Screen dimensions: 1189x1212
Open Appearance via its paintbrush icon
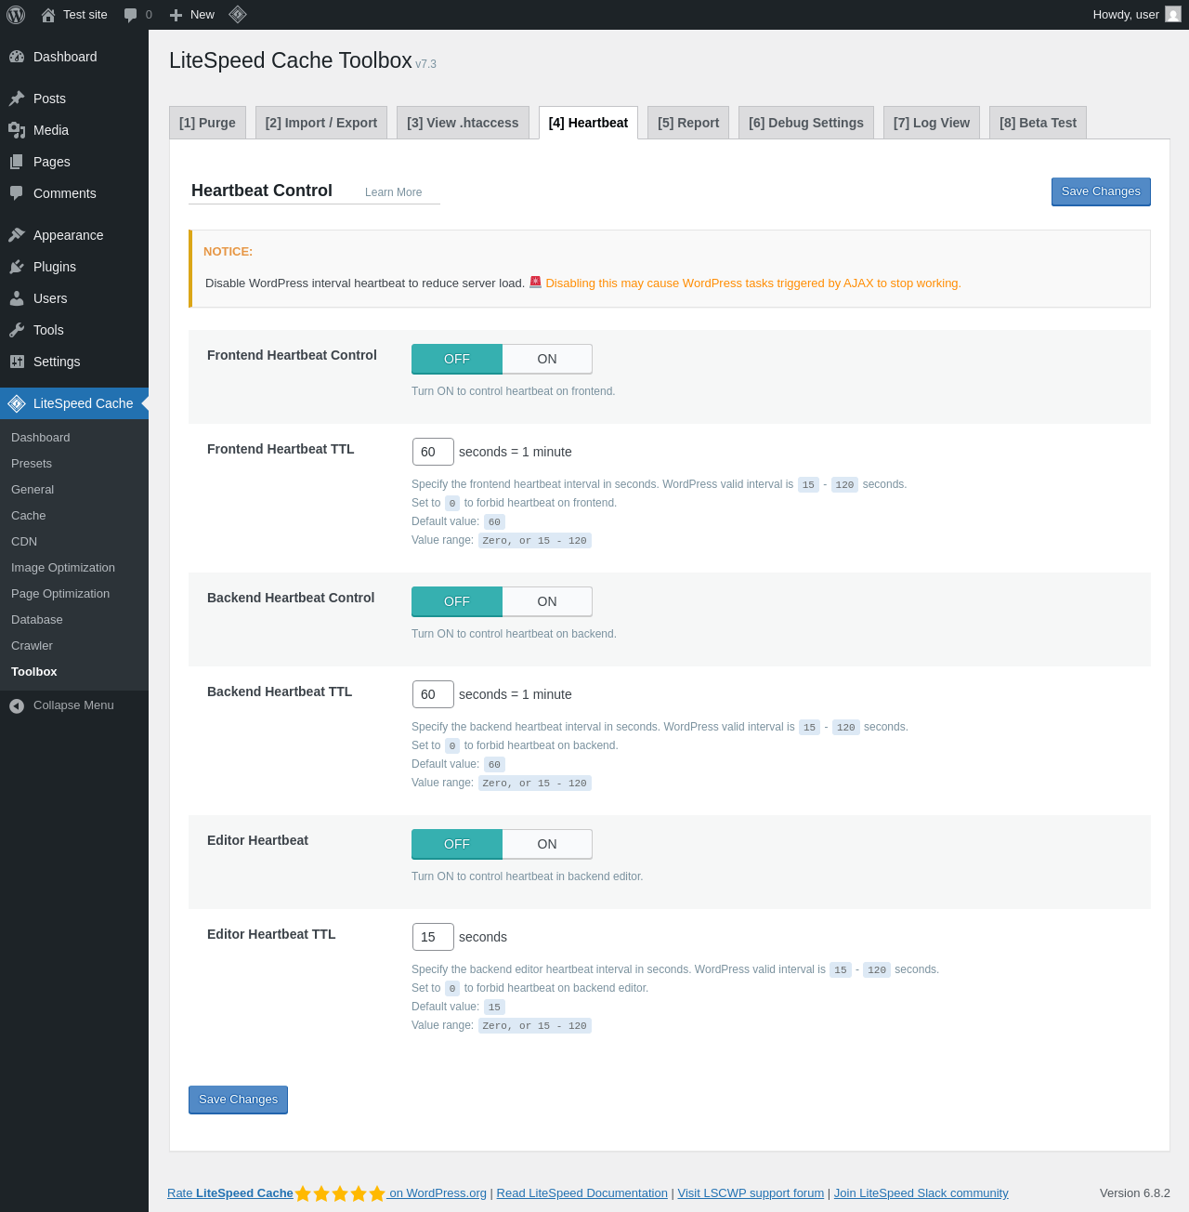pos(17,235)
